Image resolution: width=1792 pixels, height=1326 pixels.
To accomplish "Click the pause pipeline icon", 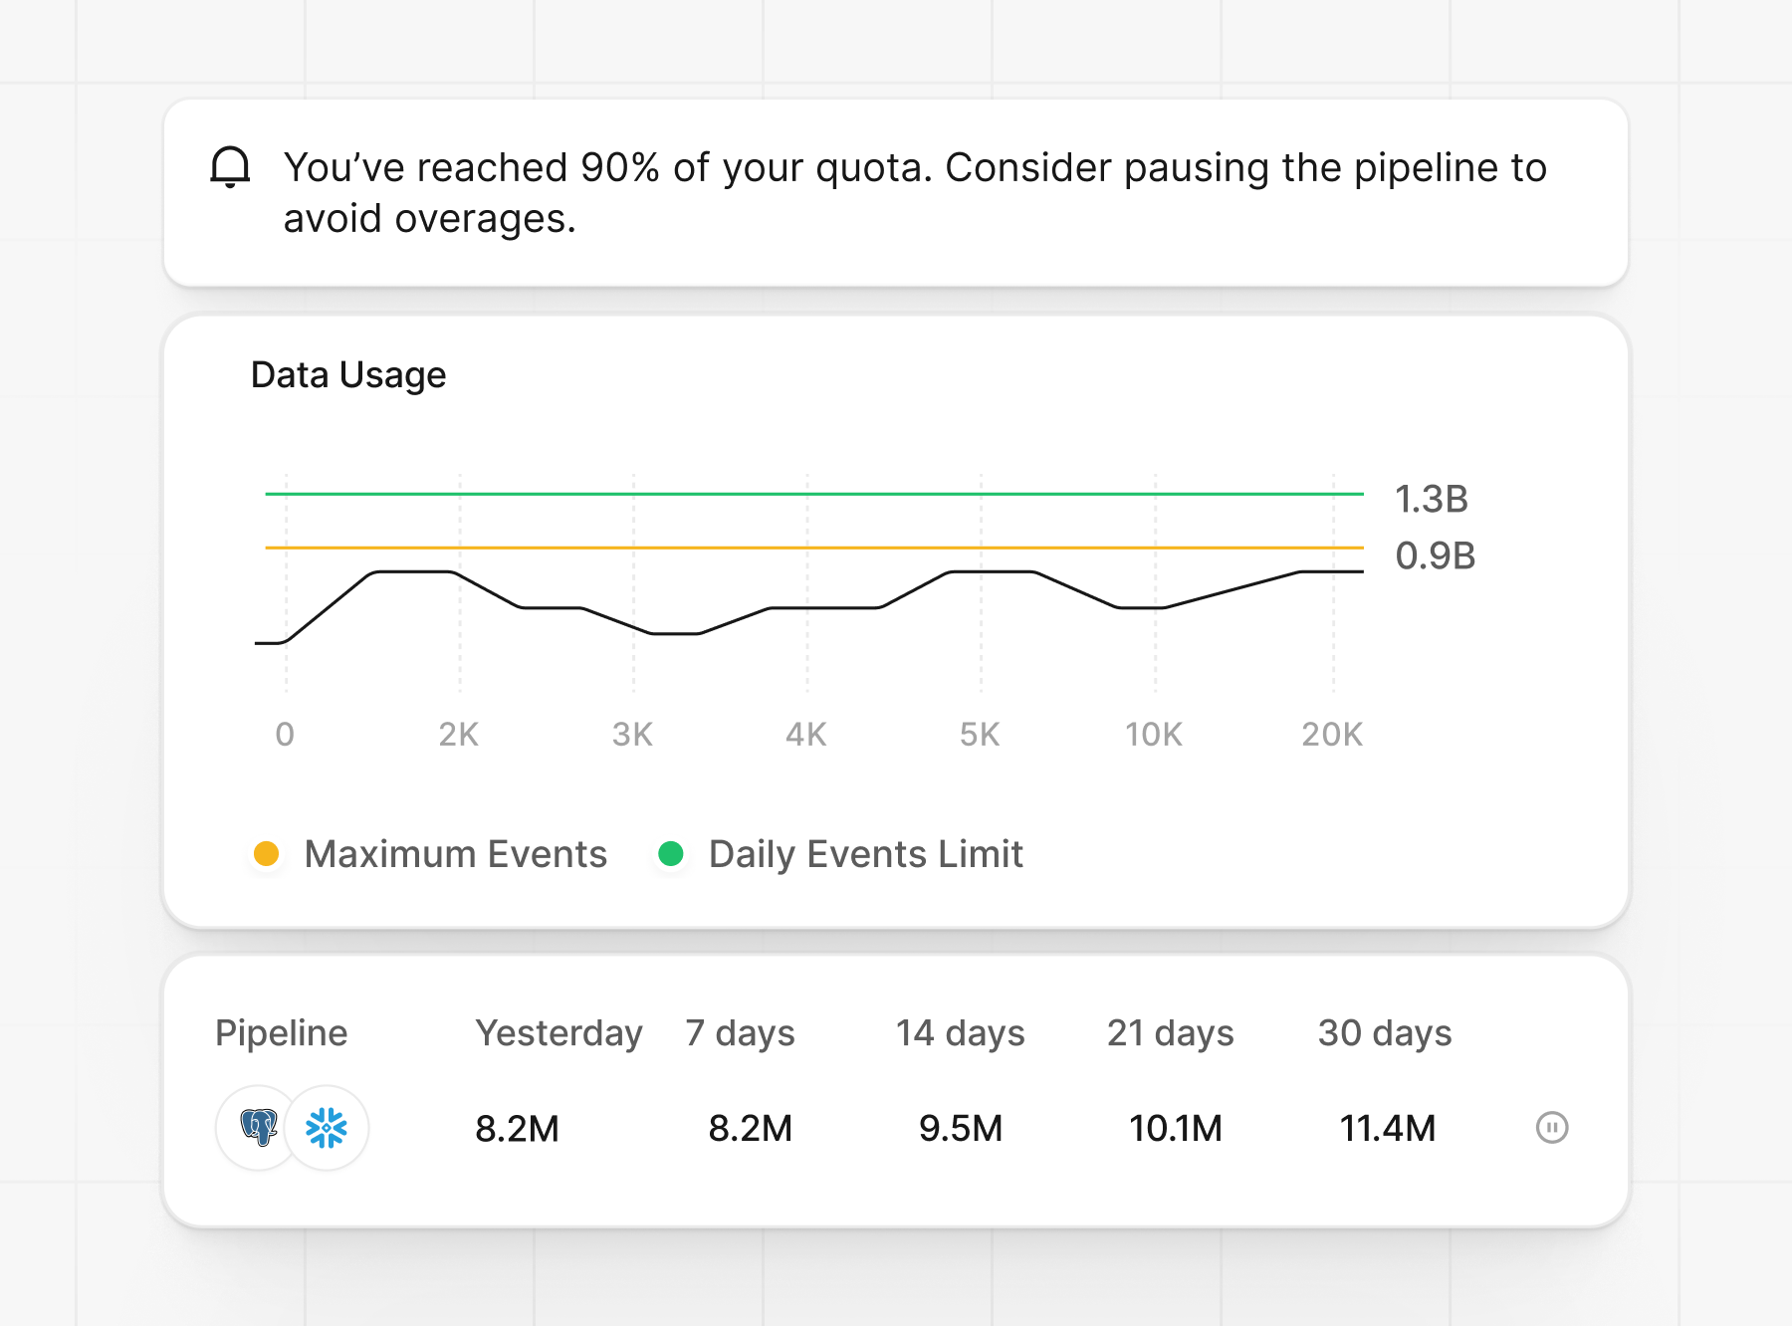I will pyautogui.click(x=1552, y=1127).
